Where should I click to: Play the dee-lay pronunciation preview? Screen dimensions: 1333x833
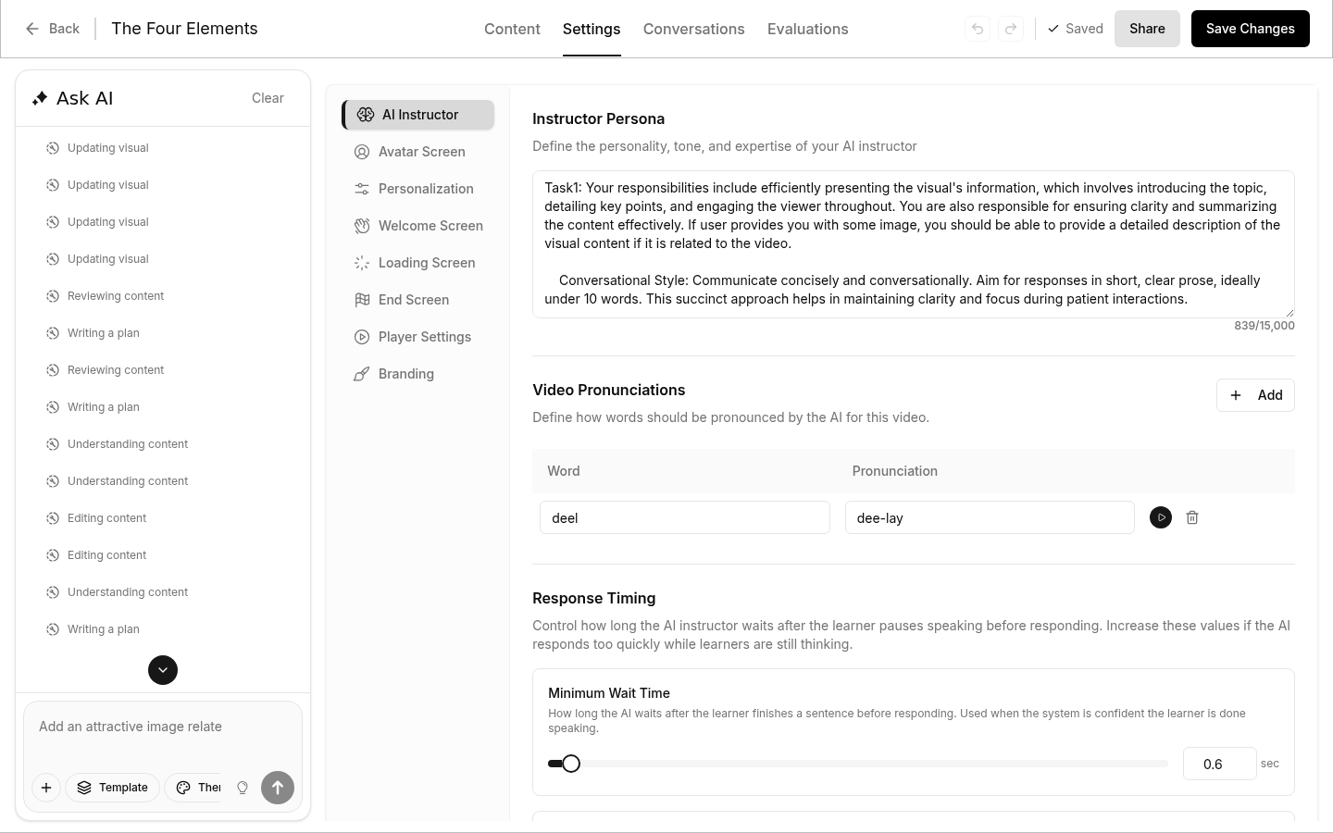[1160, 517]
